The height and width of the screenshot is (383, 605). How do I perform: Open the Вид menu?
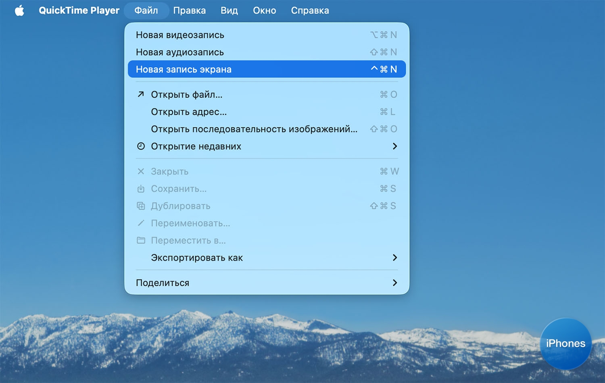229,10
